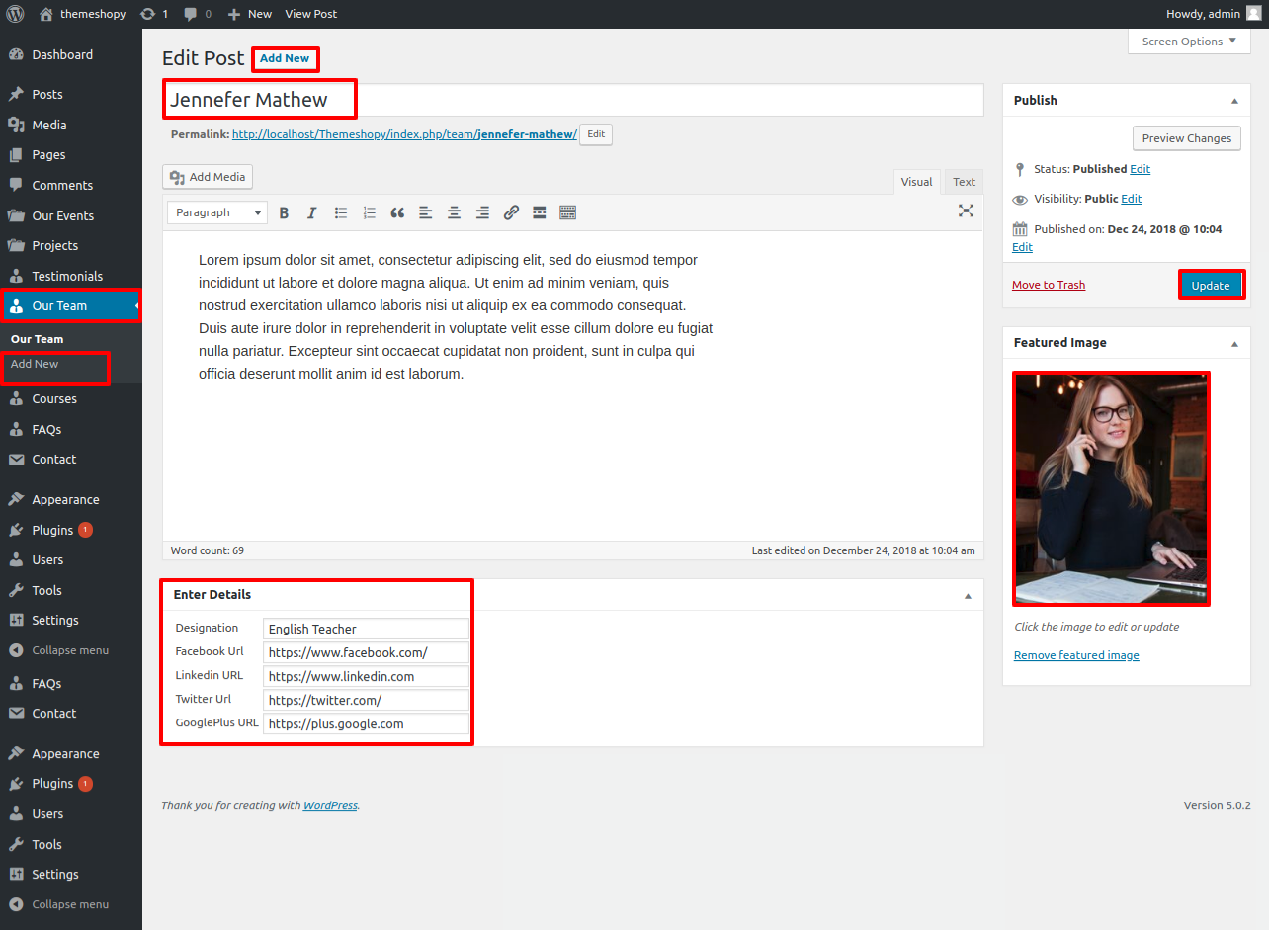Click the insert link icon
This screenshot has height=930, width=1269.
[511, 212]
